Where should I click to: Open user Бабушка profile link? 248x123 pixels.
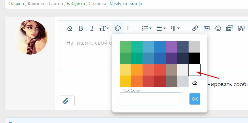point(76,4)
